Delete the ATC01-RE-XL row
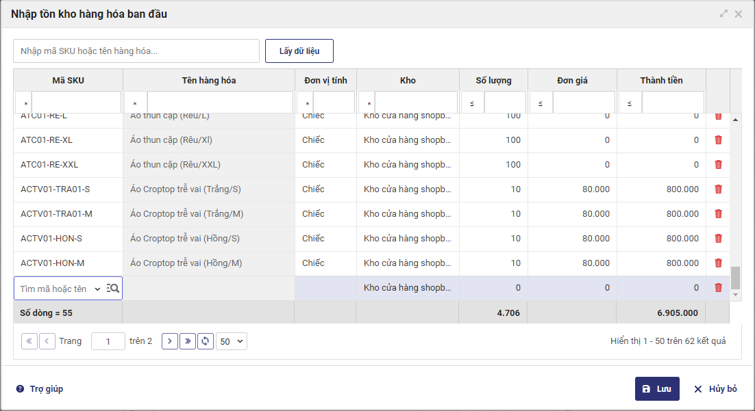The height and width of the screenshot is (411, 755). 718,140
